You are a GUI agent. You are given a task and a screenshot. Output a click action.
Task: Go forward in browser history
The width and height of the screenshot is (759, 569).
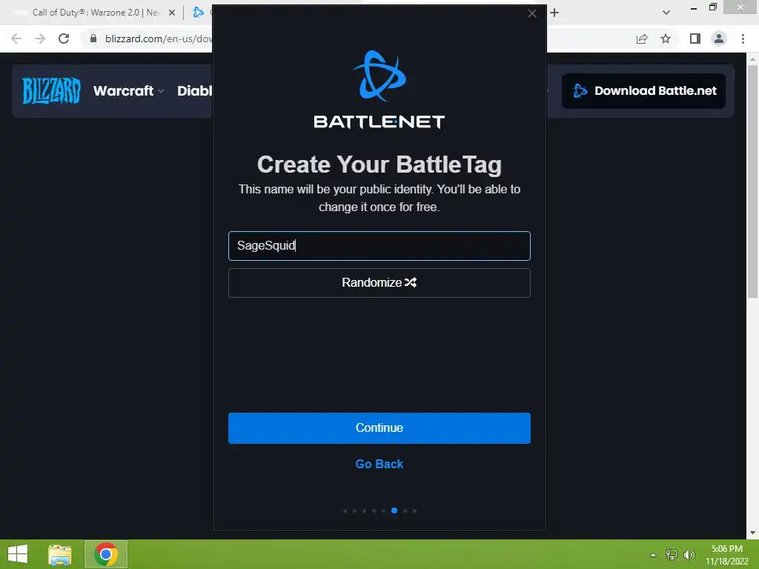[x=40, y=39]
